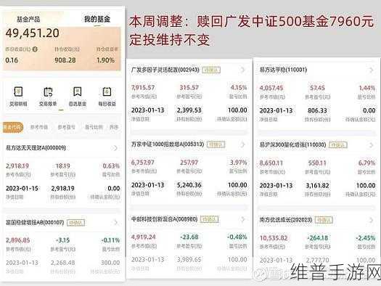Tap 待确认 badge on 广发多因子灵活配置

coord(211,70)
